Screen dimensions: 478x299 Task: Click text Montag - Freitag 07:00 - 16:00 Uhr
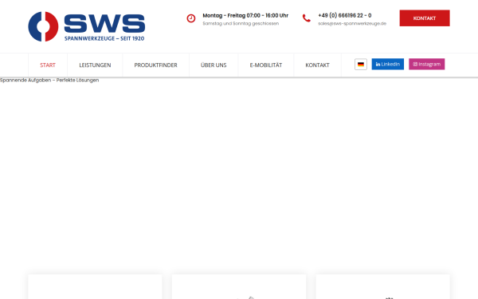click(245, 15)
